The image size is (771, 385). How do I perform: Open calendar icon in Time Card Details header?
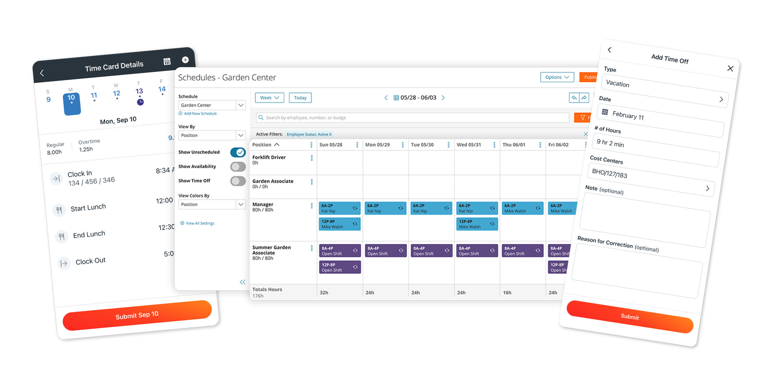[167, 62]
